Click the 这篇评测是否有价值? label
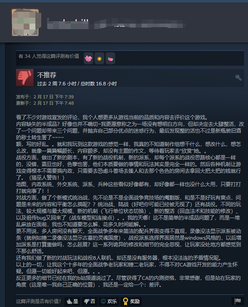The width and height of the screenshot is (248, 307). coord(39,301)
